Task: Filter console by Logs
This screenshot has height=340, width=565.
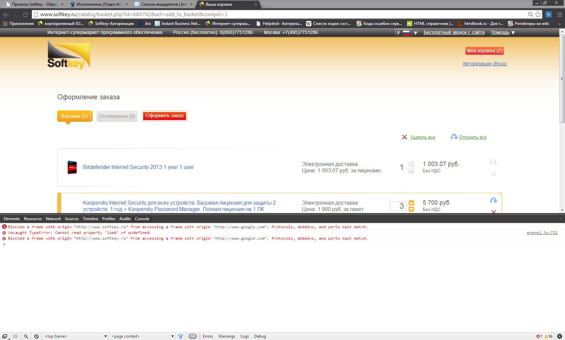Action: (245, 336)
